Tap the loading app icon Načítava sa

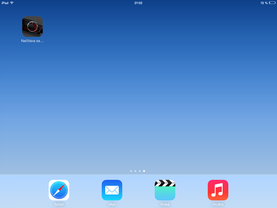(32, 27)
